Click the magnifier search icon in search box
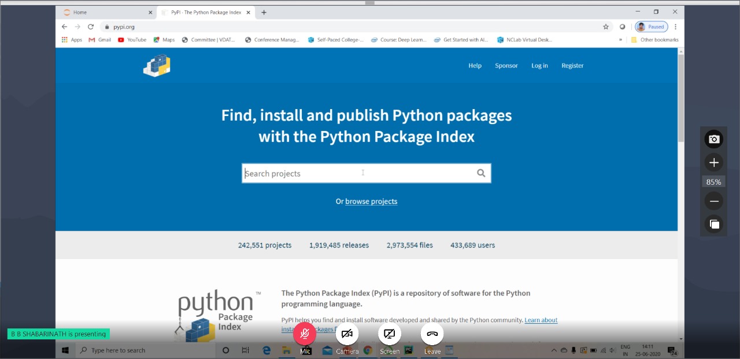The height and width of the screenshot is (359, 740). [x=481, y=173]
